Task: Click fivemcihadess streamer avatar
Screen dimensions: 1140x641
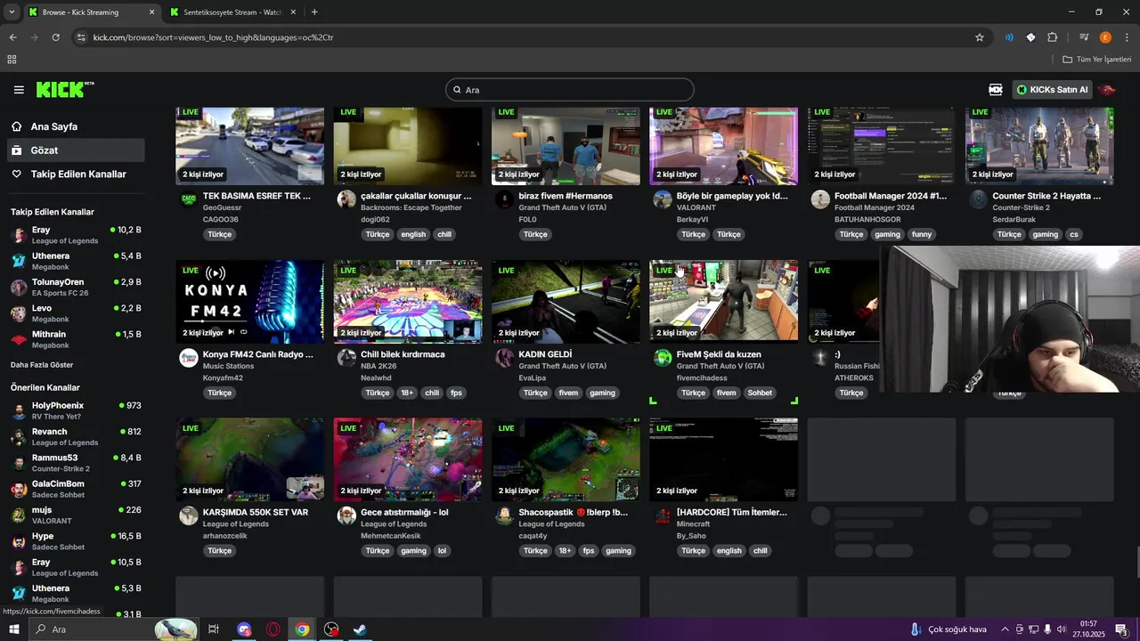Action: pyautogui.click(x=663, y=358)
